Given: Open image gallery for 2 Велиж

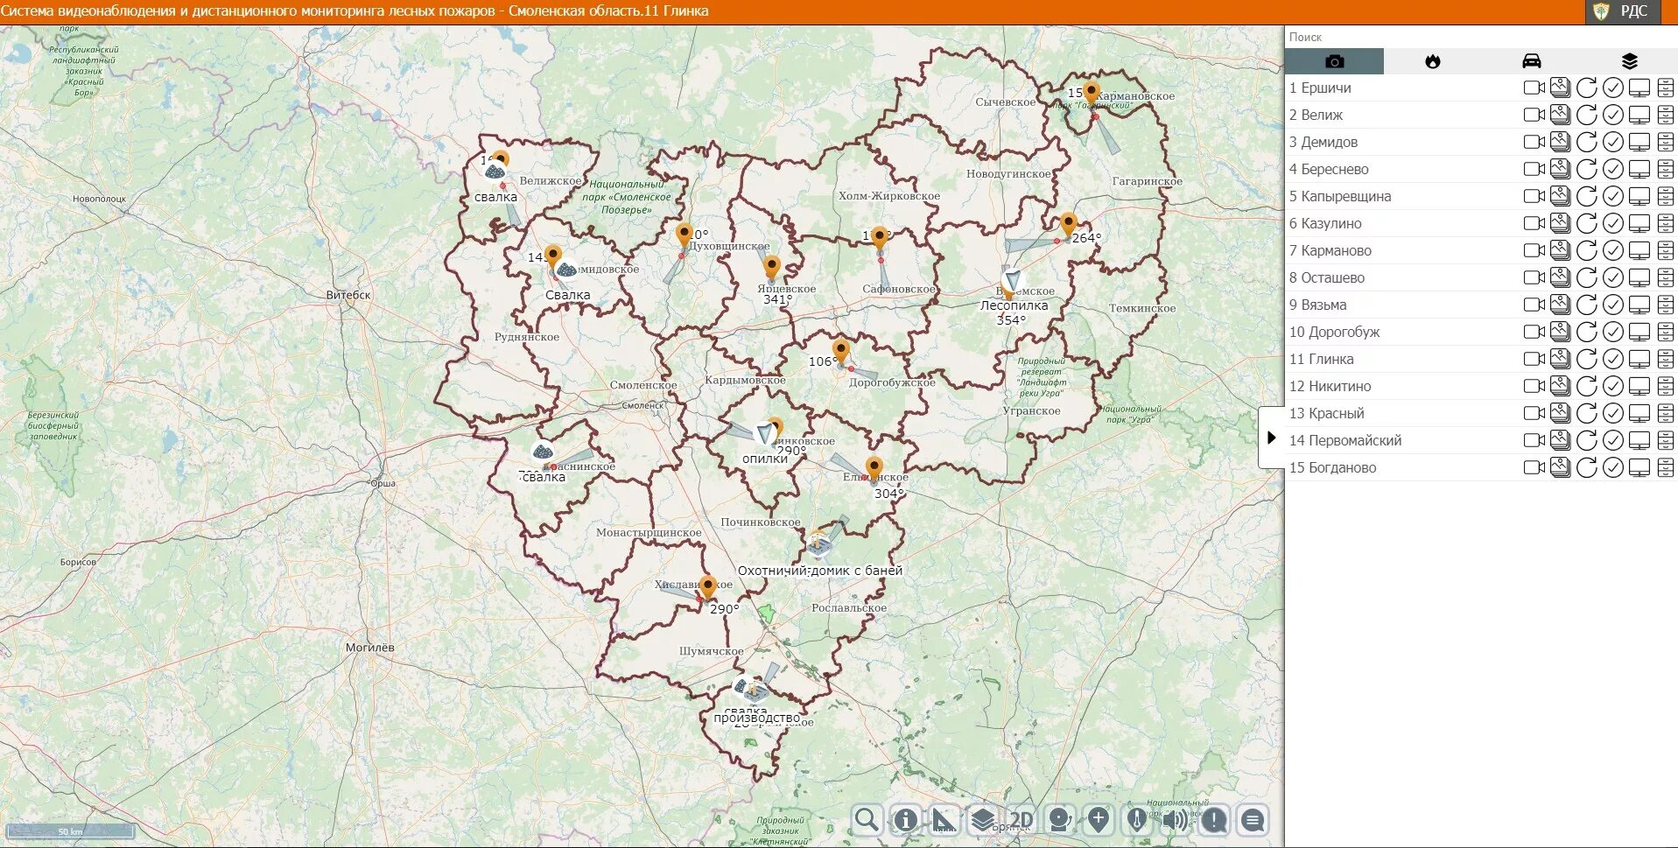Looking at the screenshot, I should coord(1560,115).
